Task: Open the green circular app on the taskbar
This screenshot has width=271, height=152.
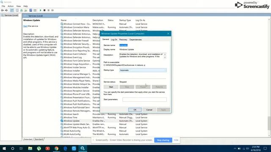Action: 39,148
